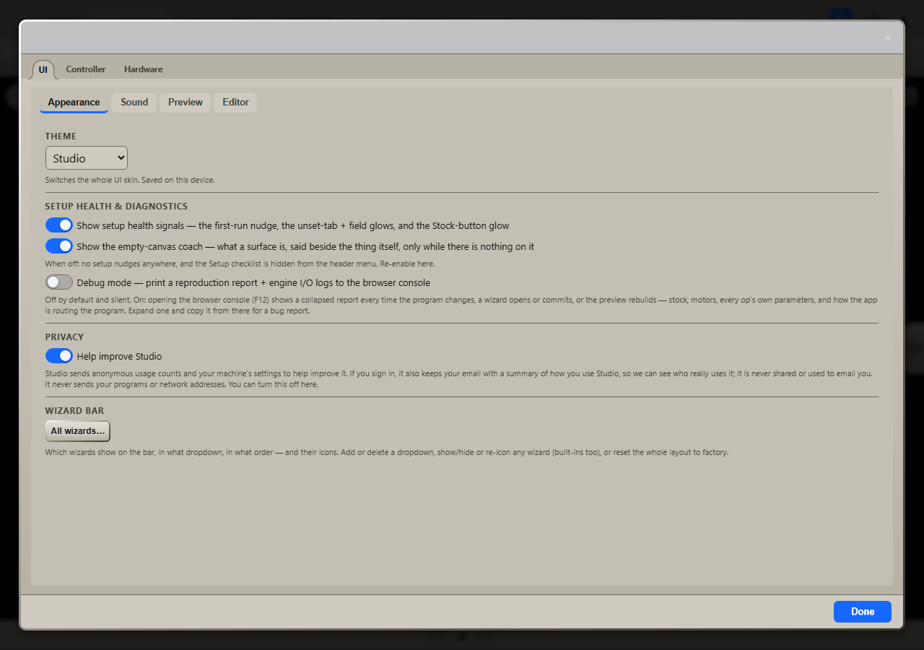The image size is (924, 650).
Task: Click the "Studio sends anonymous usage counts" description
Action: point(459,379)
